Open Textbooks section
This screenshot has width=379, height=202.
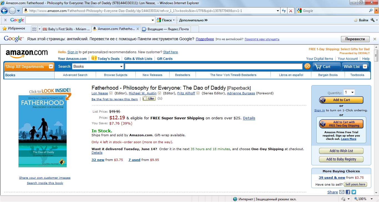click(357, 75)
